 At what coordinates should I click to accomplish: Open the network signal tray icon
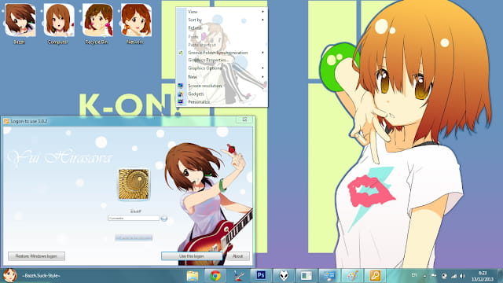coord(453,276)
